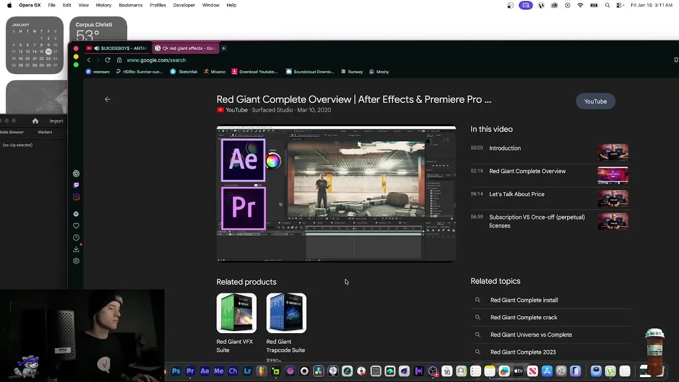Click the Home icon in the left panel
The height and width of the screenshot is (382, 679).
35,121
